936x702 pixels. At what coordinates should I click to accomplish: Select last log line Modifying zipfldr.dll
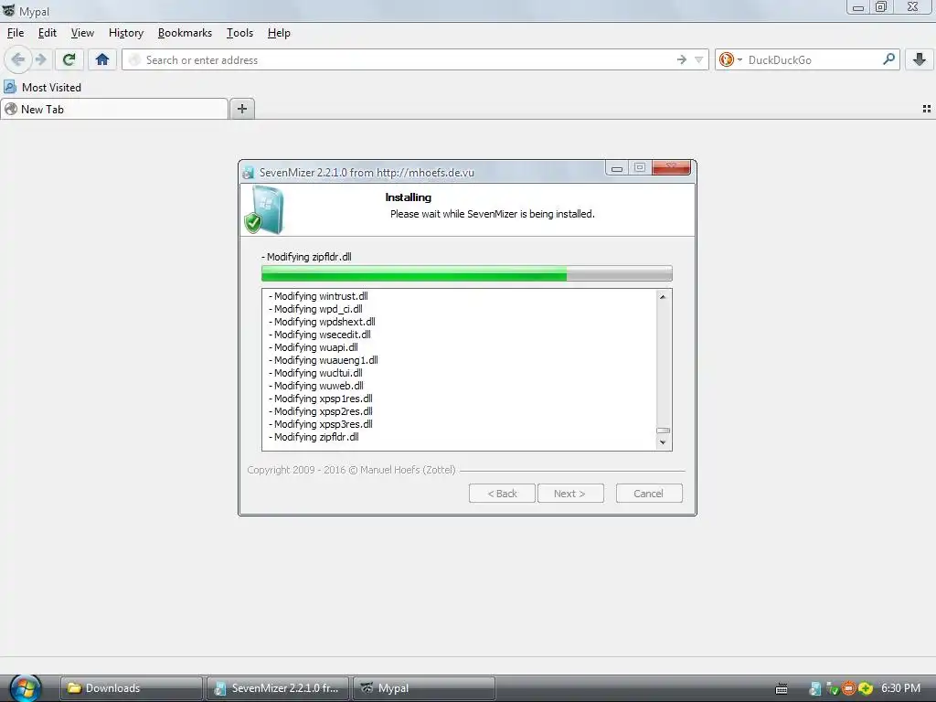point(314,437)
